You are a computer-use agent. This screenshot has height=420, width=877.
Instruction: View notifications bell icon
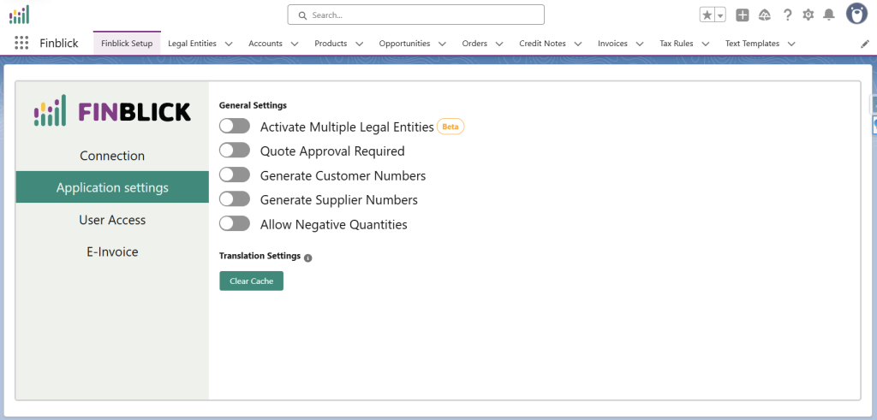tap(828, 15)
